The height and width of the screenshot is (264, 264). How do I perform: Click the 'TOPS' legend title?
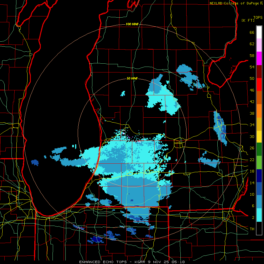[x=258, y=17]
